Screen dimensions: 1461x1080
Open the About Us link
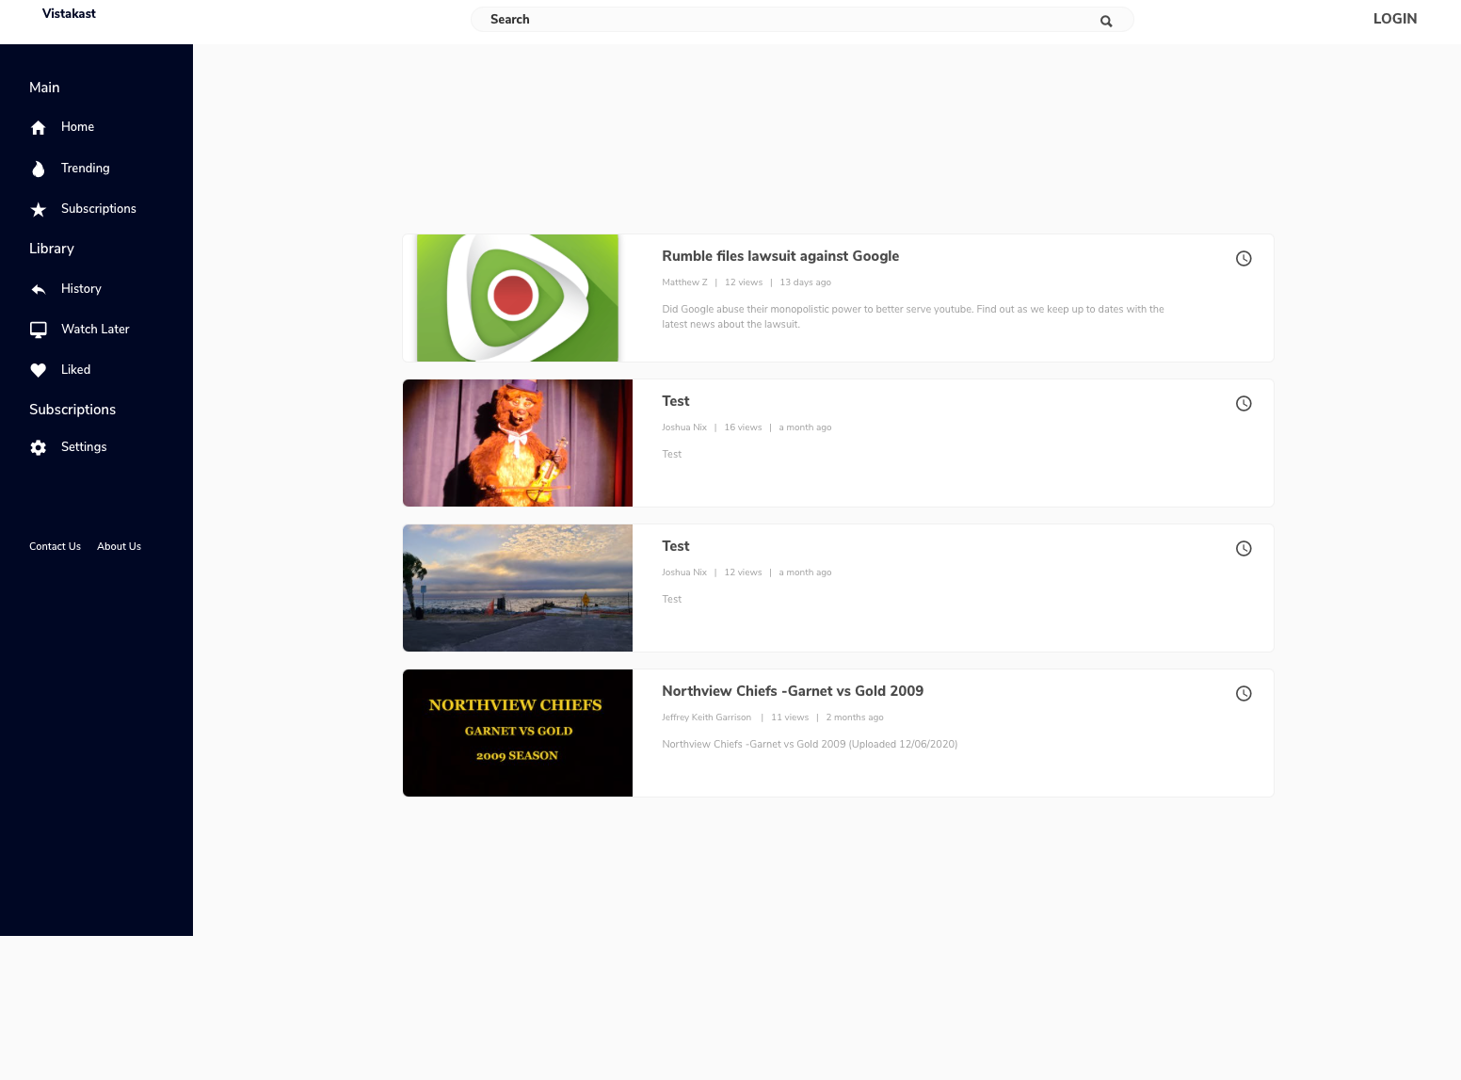click(x=119, y=546)
